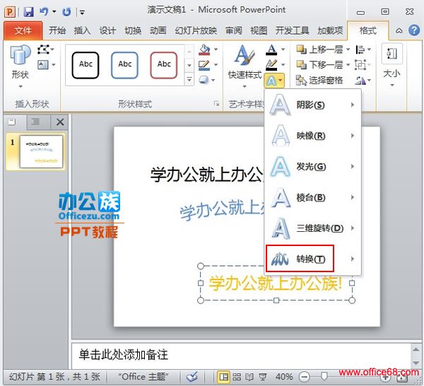Viewport: 424px width, 386px height.
Task: Click the Text Box icon
Action: click(x=43, y=64)
